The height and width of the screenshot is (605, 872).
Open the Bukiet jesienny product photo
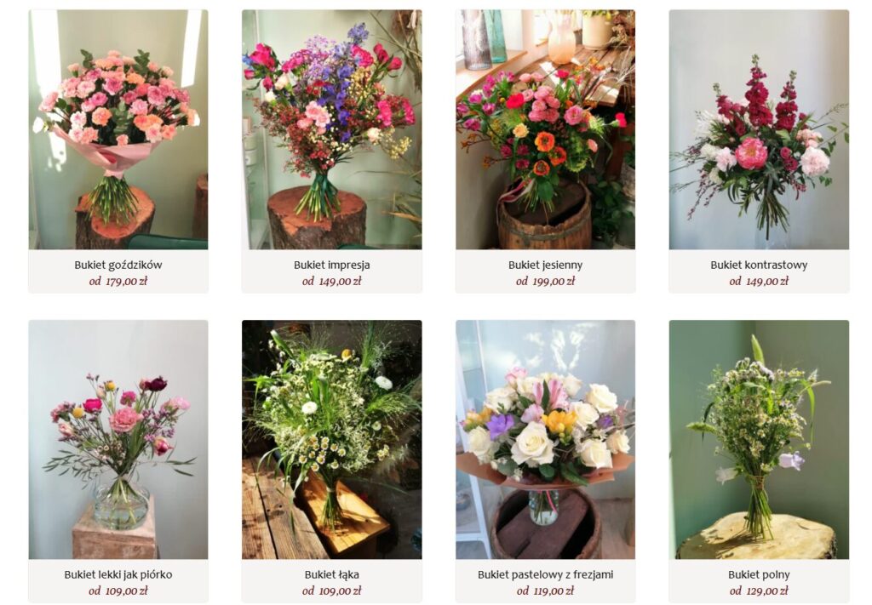point(546,129)
